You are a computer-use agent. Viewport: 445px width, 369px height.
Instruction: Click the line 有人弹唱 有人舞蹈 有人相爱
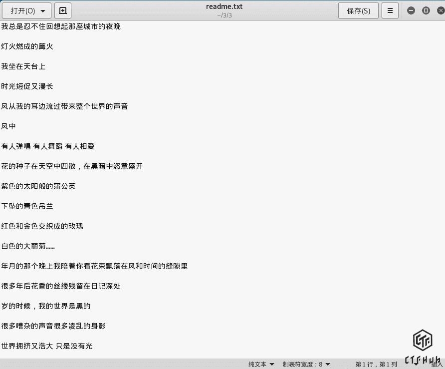(48, 146)
